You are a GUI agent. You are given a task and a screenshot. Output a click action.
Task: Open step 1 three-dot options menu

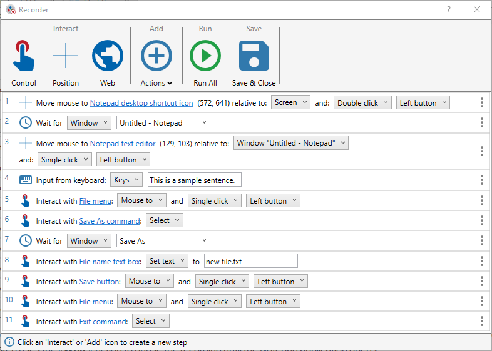[481, 103]
